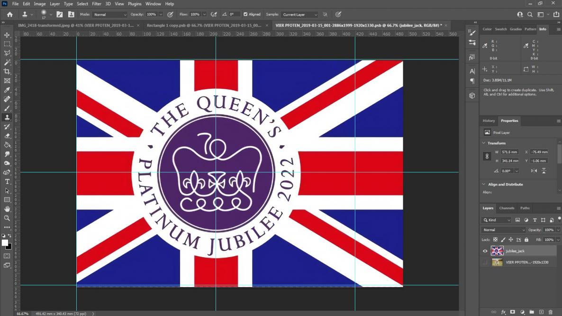
Task: Select the Crop tool
Action: [7, 71]
